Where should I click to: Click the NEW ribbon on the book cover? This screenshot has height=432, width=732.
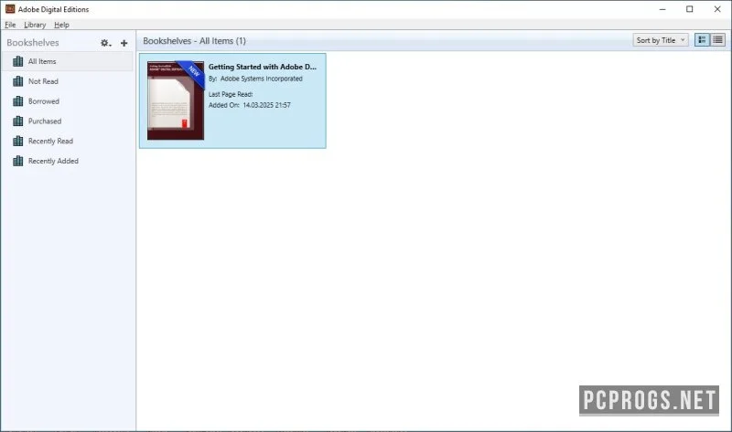click(x=193, y=72)
